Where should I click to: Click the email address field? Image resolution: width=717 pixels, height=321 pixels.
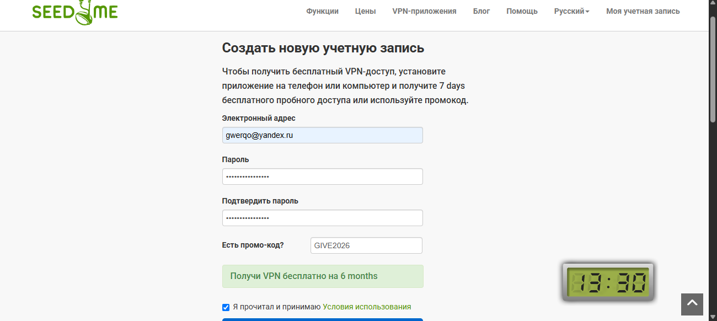pos(322,135)
